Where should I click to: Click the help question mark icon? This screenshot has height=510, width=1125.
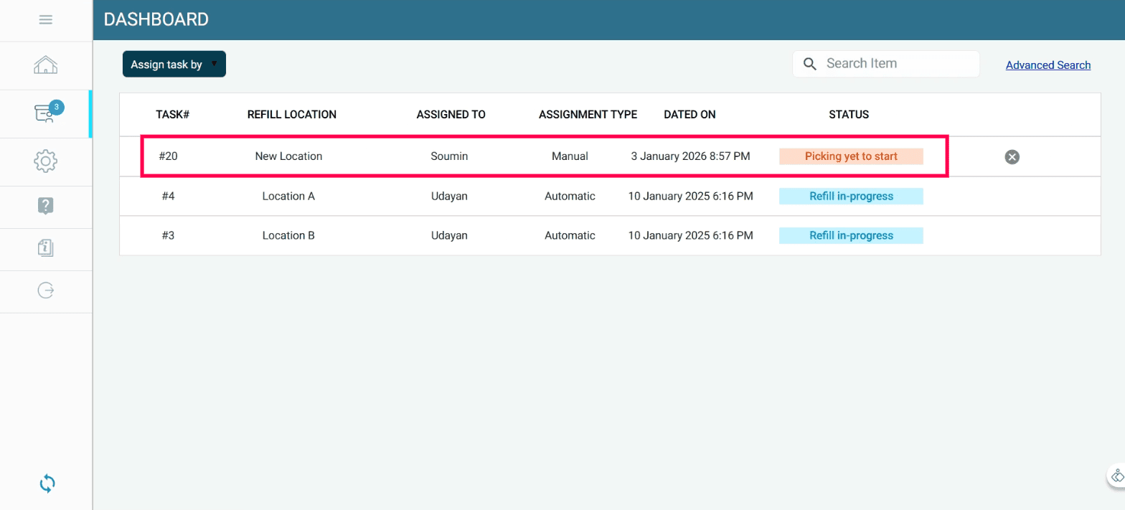coord(46,206)
